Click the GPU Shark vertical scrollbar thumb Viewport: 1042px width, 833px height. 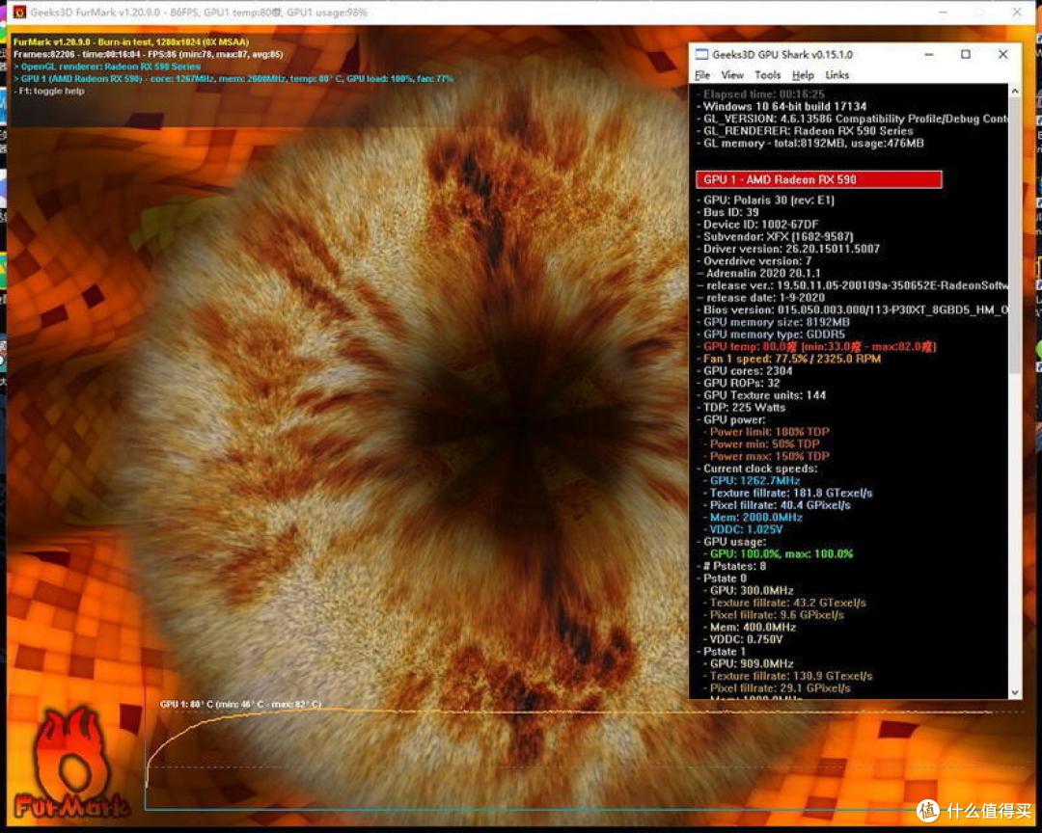click(x=1015, y=236)
